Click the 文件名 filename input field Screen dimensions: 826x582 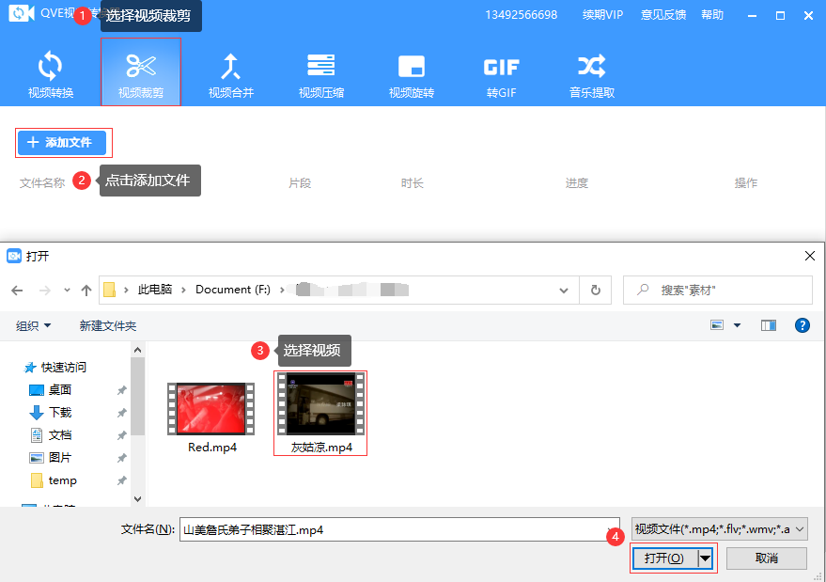(399, 529)
